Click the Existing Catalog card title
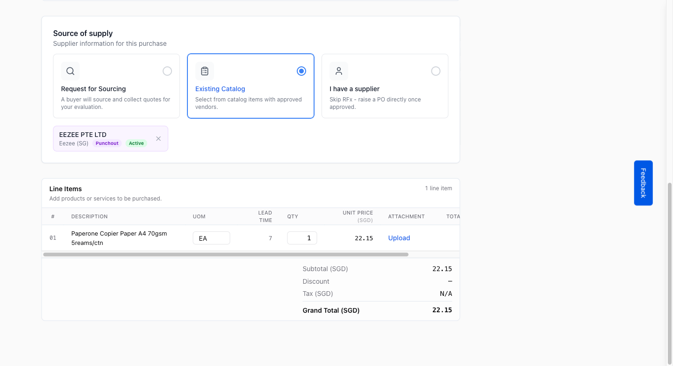Viewport: 673px width, 366px height. pyautogui.click(x=220, y=89)
